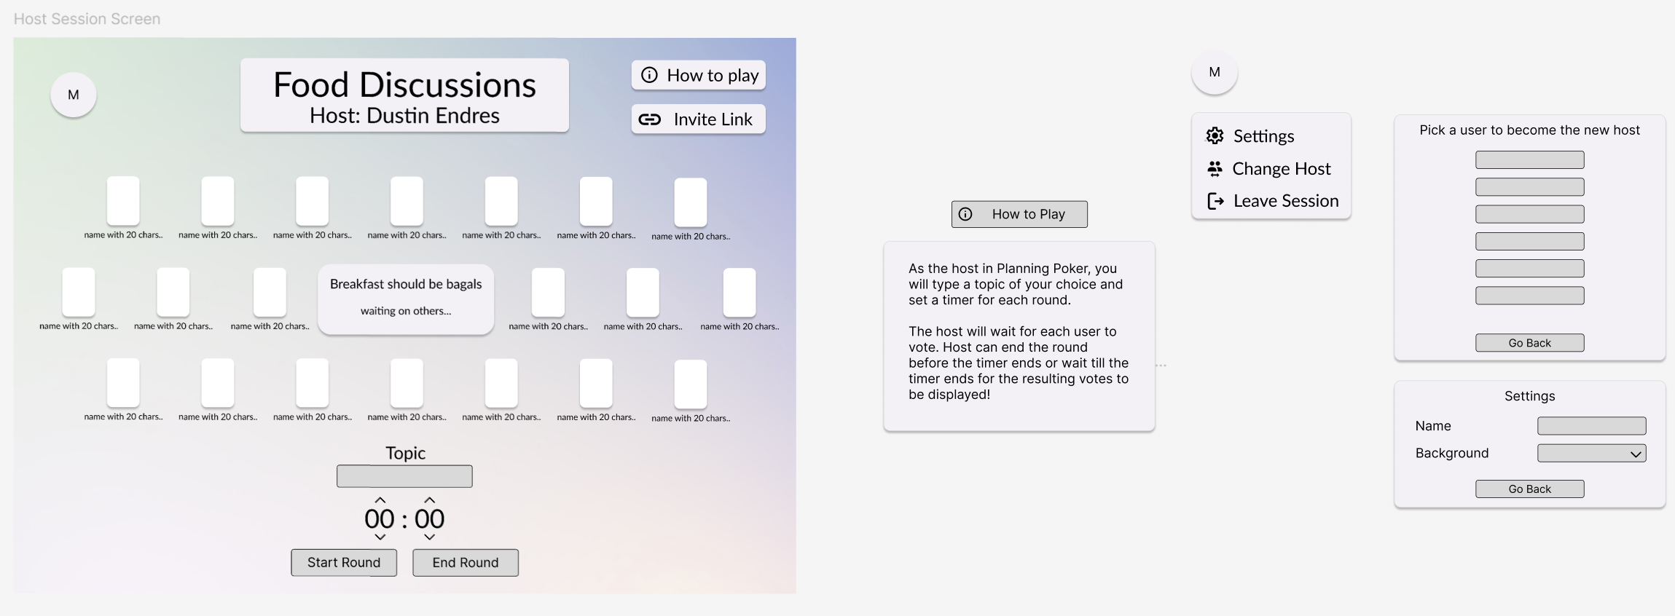Click the seconds value of the timer

[x=430, y=519]
